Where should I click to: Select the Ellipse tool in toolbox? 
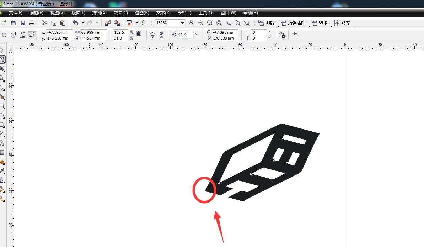pyautogui.click(x=2, y=116)
